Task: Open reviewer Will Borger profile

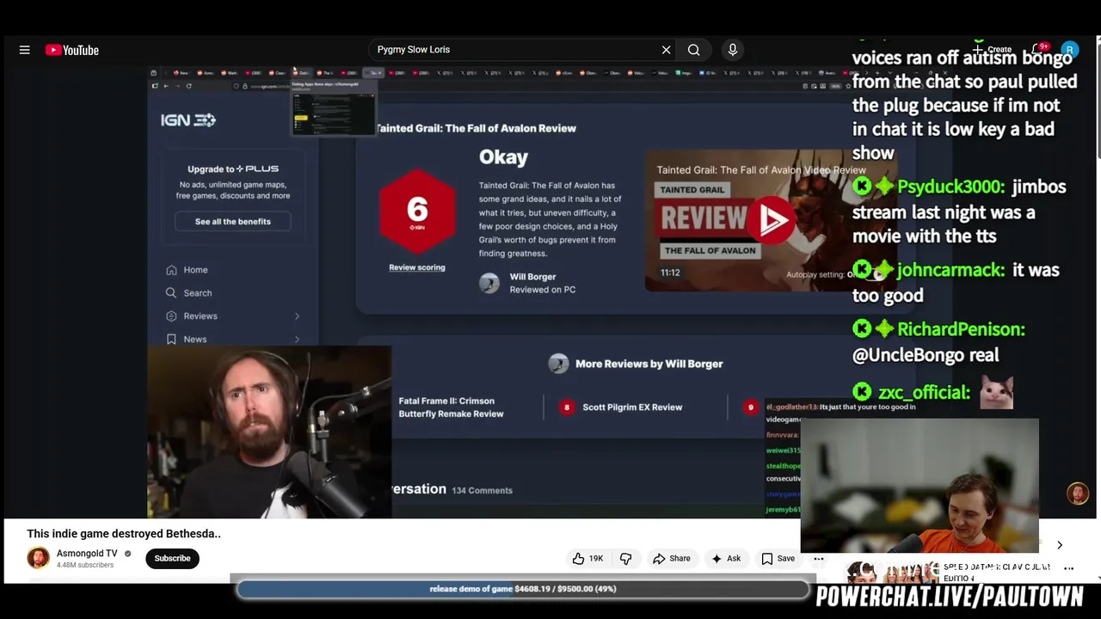Action: 532,277
